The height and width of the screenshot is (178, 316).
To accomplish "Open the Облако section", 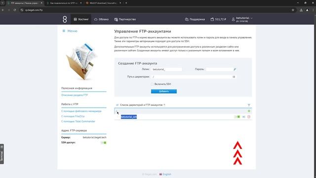I will 101,19.
